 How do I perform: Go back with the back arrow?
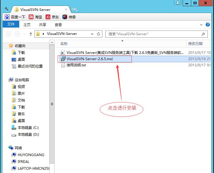click(9, 34)
